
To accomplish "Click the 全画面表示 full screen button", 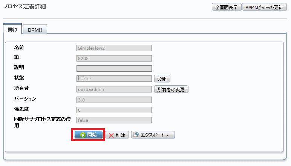I will click(x=227, y=7).
